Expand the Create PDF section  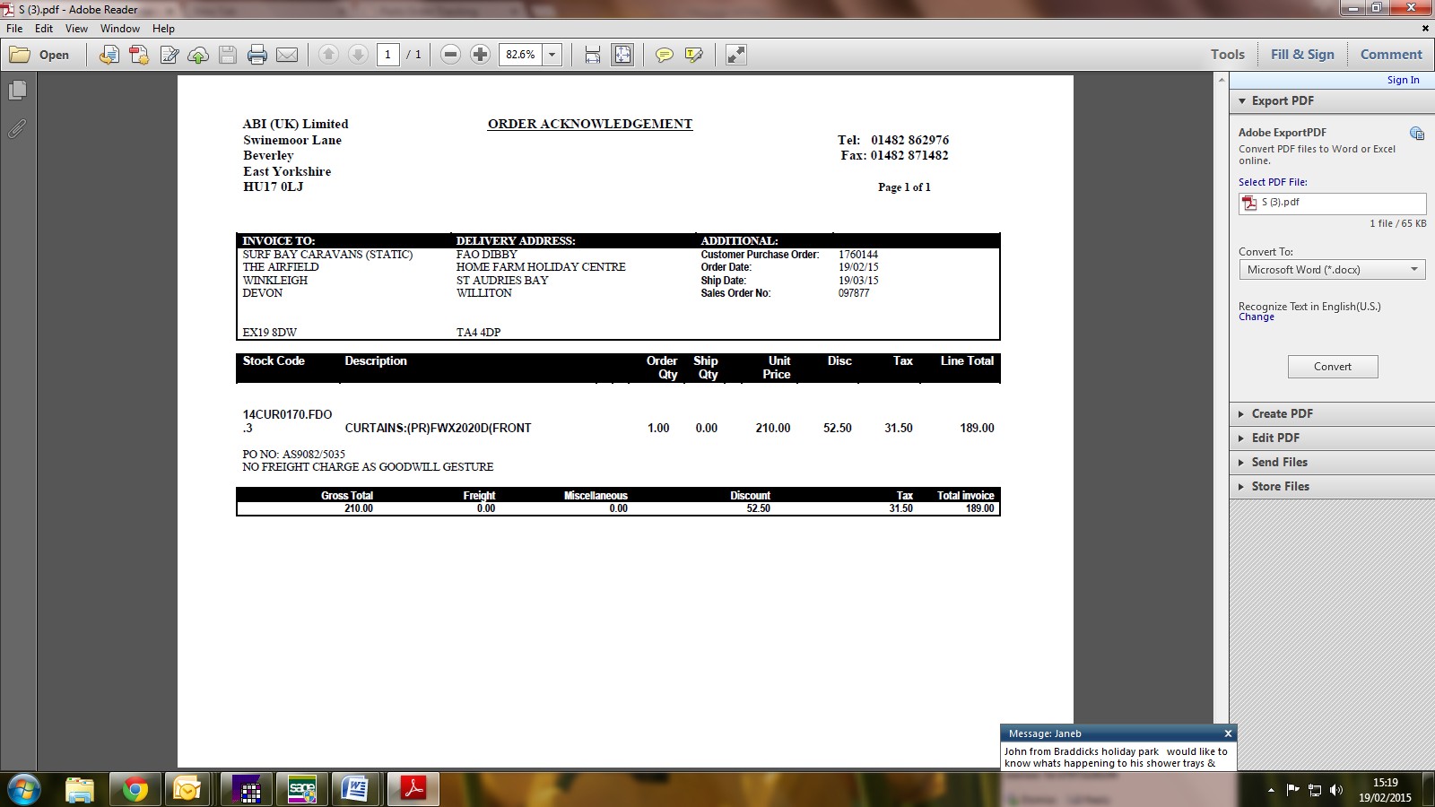(1282, 413)
